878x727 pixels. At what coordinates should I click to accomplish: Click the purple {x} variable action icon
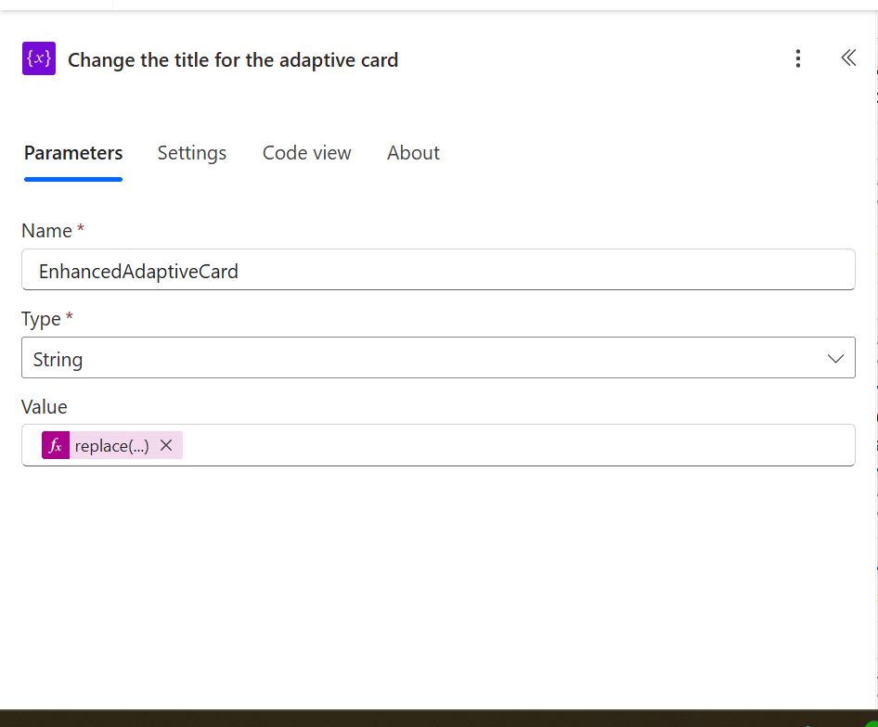point(39,58)
